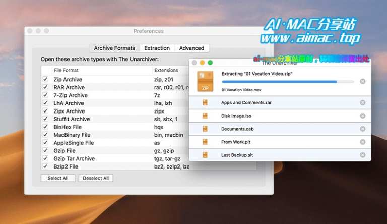Select Gzip Tar Archive row text

pyautogui.click(x=74, y=158)
